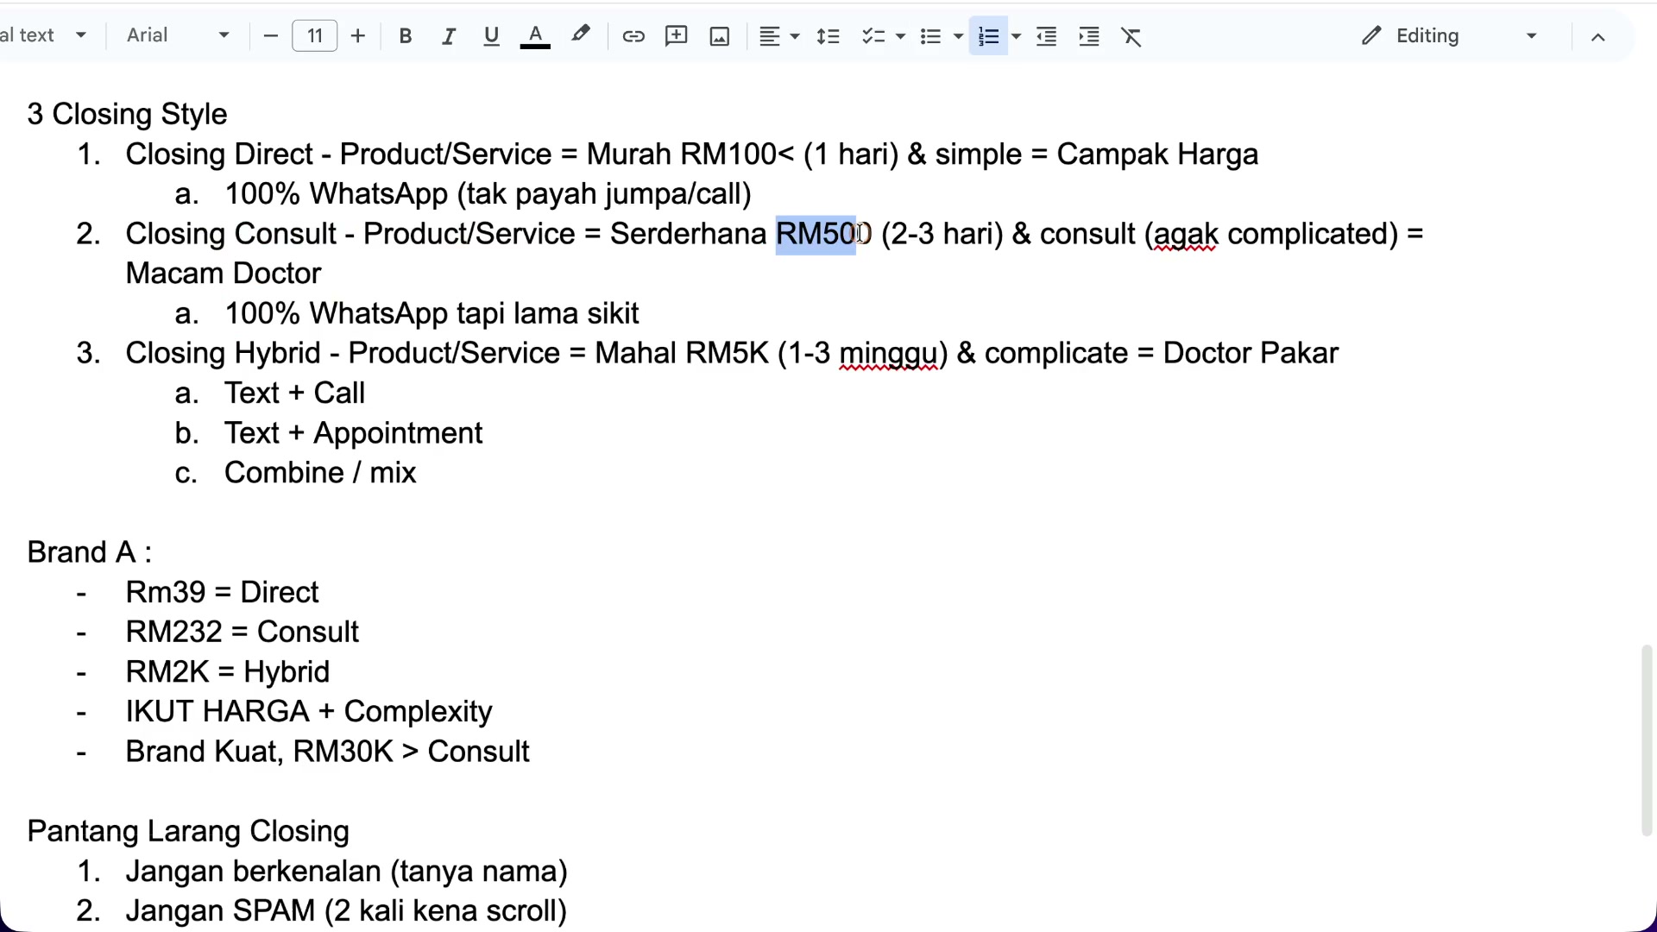
Task: Click the heading '3 Closing Style'
Action: (x=128, y=114)
